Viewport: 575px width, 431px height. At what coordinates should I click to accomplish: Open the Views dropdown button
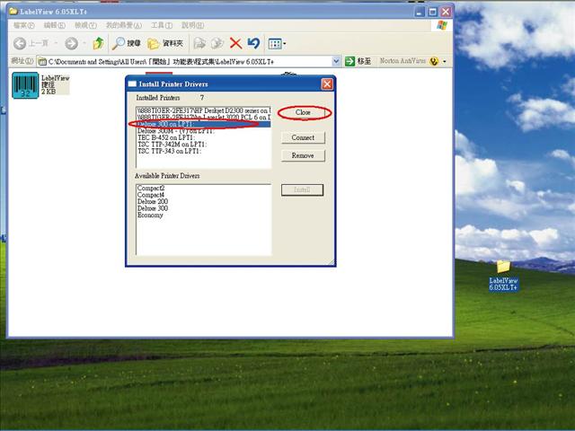click(x=277, y=44)
